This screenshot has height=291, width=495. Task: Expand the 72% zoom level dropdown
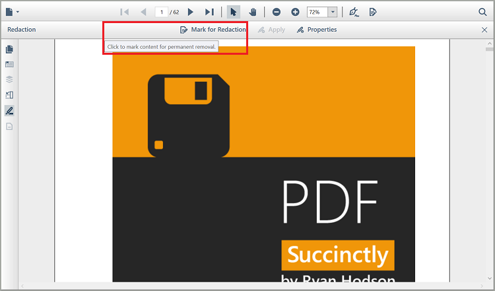[333, 12]
